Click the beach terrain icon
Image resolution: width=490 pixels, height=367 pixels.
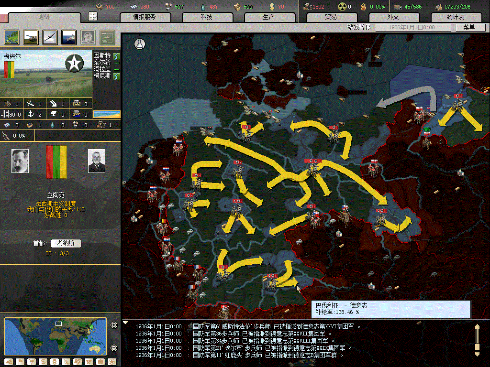(107, 114)
